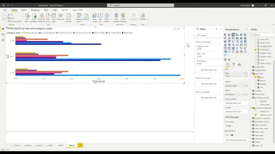Undo the last action in title bar
This screenshot has width=275, height=154.
pyautogui.click(x=8, y=6)
